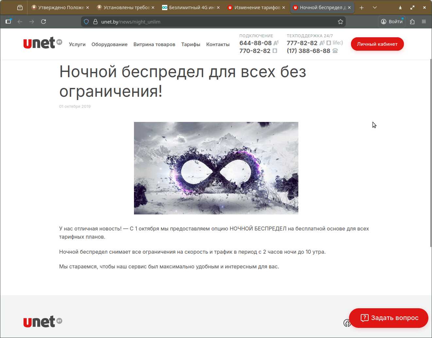
Task: Open the 'Контакты' navigation item
Action: (218, 44)
